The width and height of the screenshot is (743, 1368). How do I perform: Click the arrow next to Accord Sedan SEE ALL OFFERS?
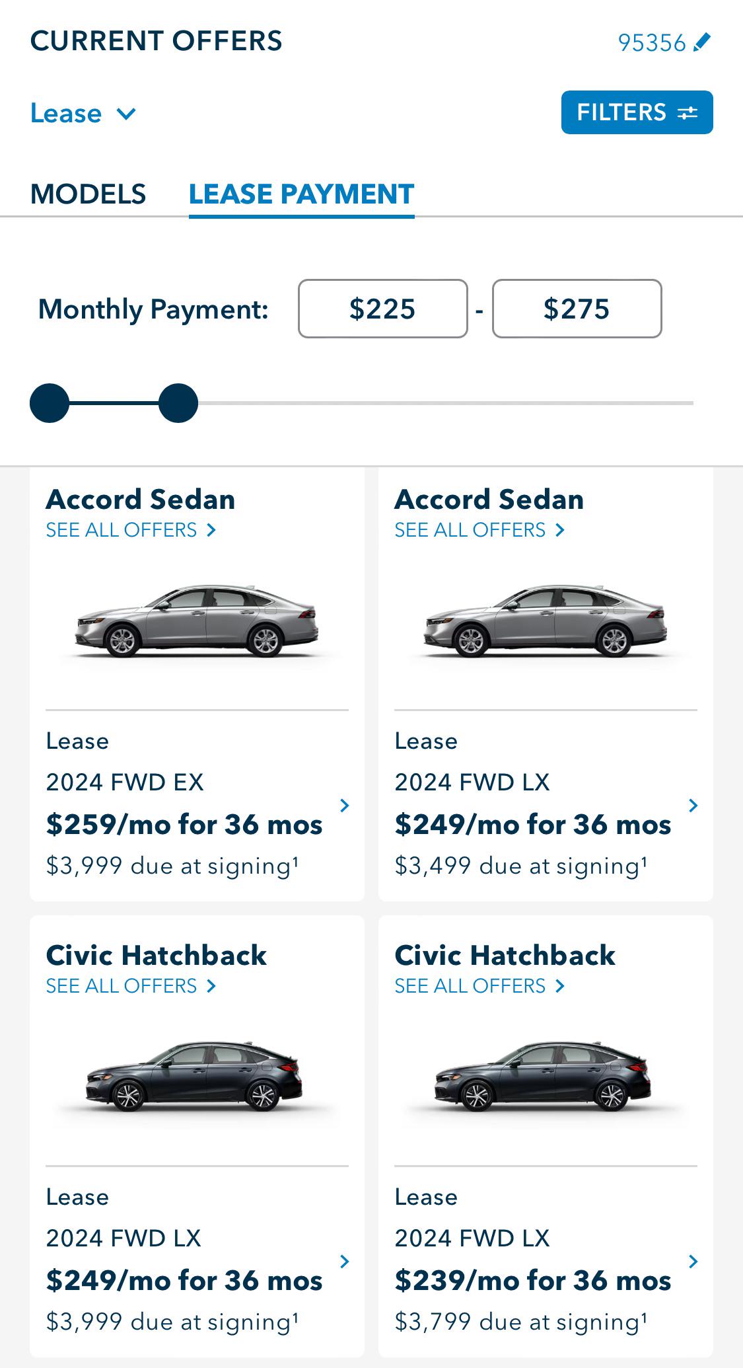(212, 529)
